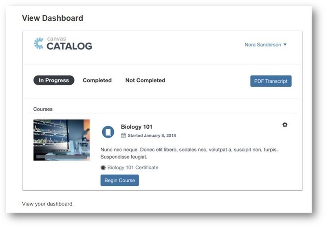The height and width of the screenshot is (227, 326).
Task: Click the arrow beside Nora Sanderson
Action: [285, 45]
